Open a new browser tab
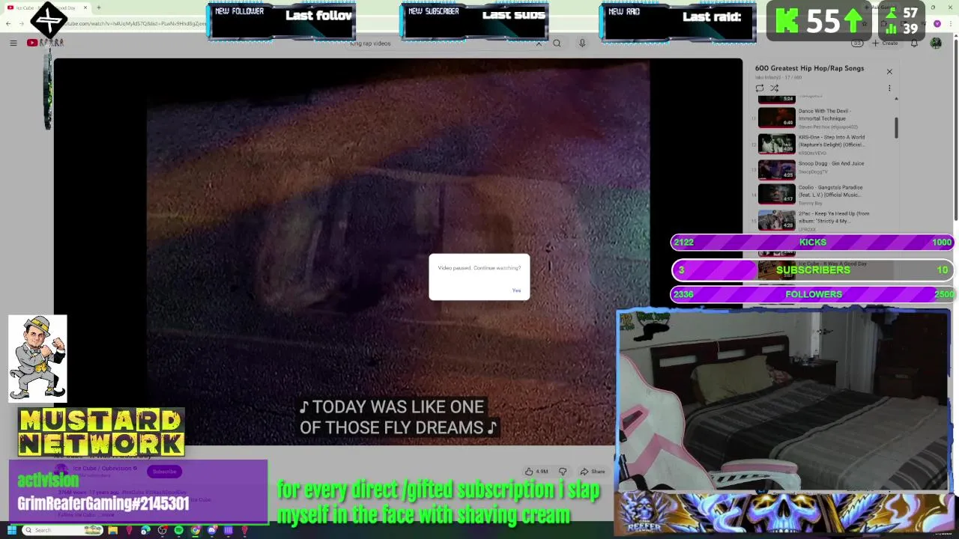 [x=98, y=7]
